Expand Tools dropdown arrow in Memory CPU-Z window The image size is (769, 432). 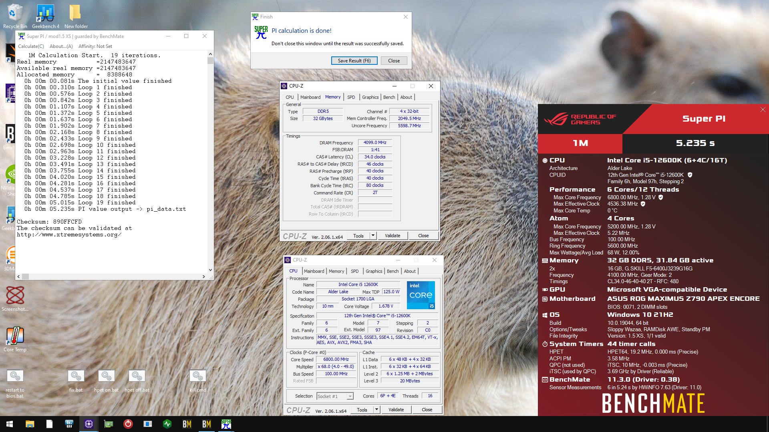373,236
